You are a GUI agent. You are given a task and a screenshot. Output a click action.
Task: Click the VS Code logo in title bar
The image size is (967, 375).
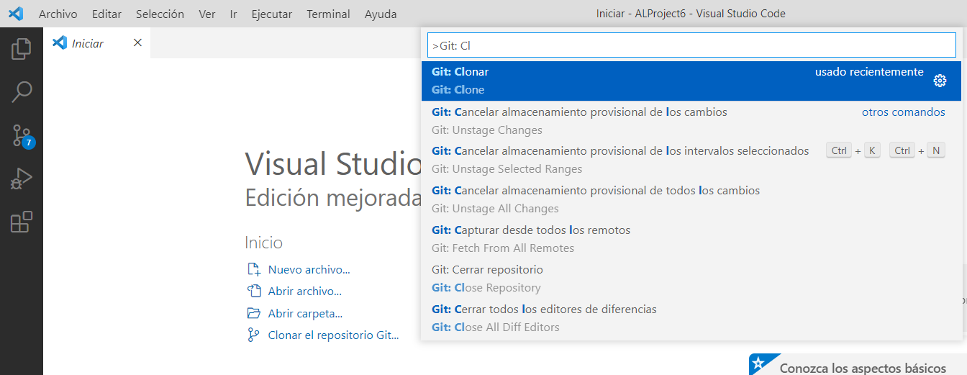[x=15, y=14]
